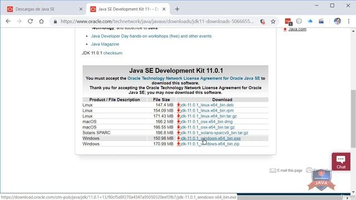The image size is (356, 200).
Task: Click download arrow icon for windows exe file
Action: pos(179,138)
